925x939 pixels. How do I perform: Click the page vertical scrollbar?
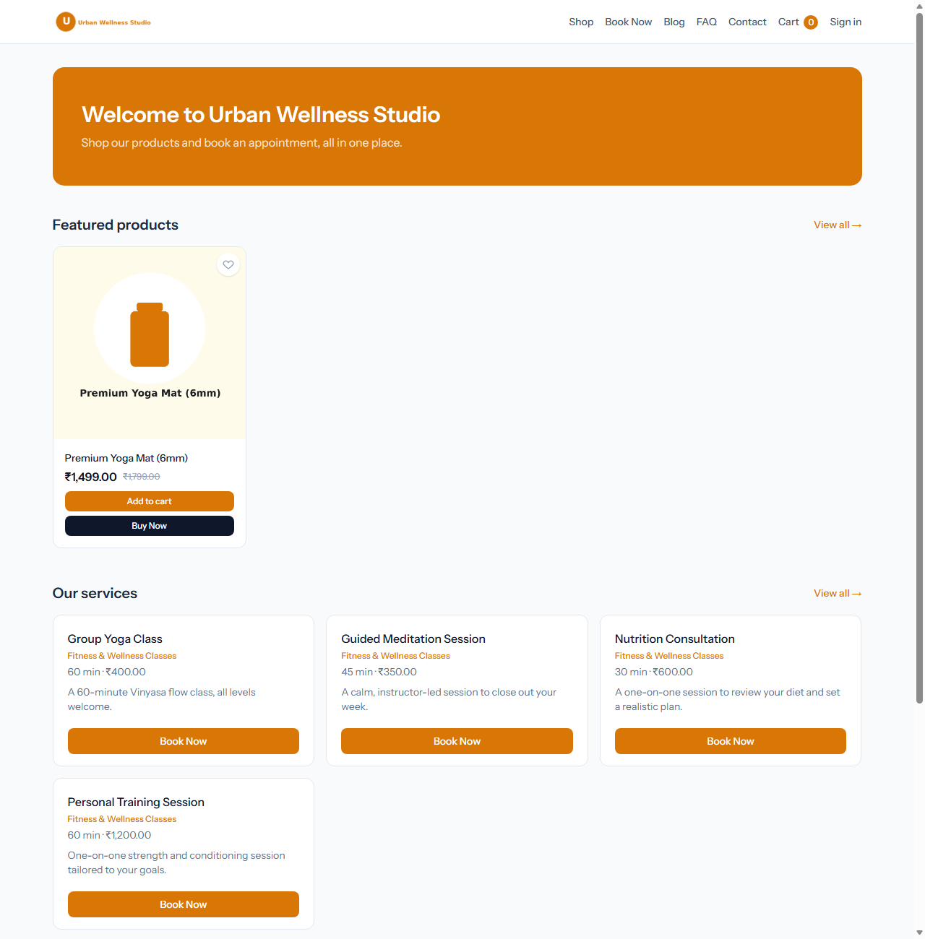pos(919,358)
